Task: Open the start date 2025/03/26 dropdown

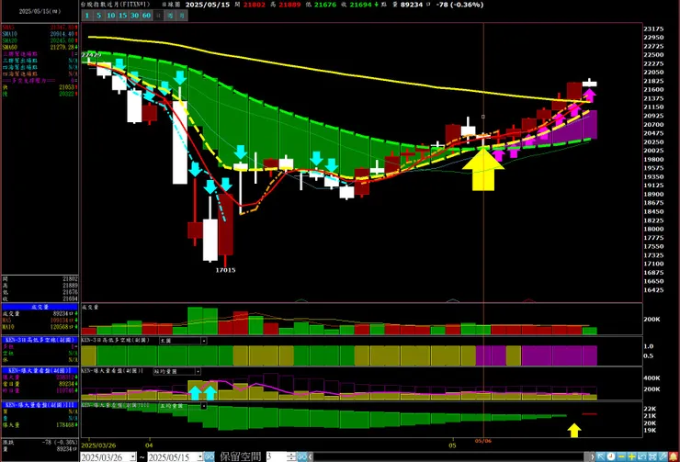Action: (132, 456)
